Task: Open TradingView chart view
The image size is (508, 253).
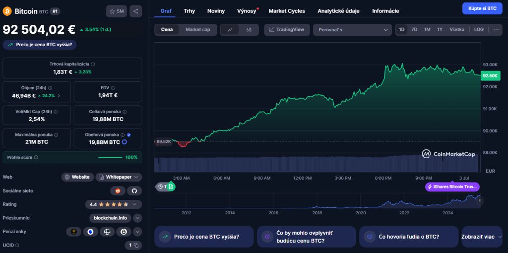Action: click(x=287, y=29)
